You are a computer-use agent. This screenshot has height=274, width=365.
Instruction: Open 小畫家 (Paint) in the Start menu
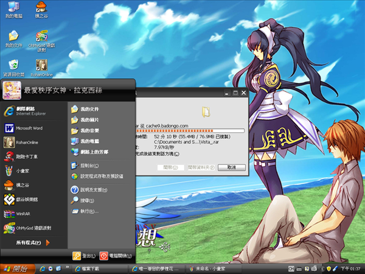tap(17, 170)
